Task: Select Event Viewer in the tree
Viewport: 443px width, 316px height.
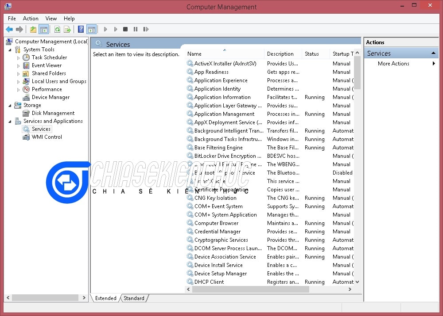Action: 47,65
